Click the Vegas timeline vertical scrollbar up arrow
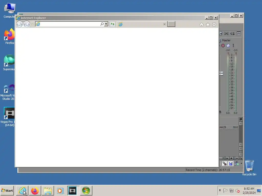 [241, 124]
